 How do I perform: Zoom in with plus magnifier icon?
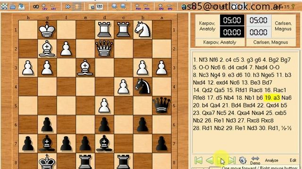pyautogui.click(x=115, y=7)
